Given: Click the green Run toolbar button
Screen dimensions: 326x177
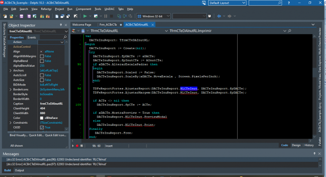Looking at the screenshot, I should point(85,16).
